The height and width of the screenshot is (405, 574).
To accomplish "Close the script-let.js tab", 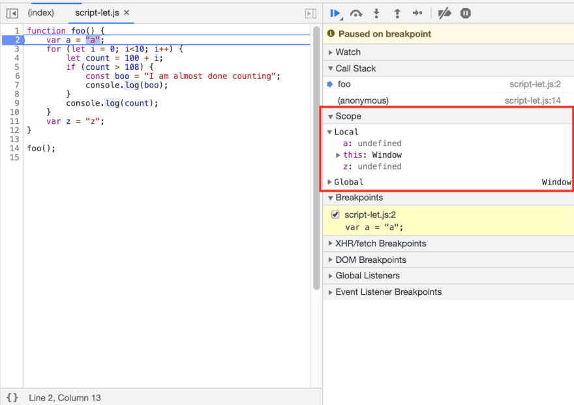I will [x=127, y=12].
